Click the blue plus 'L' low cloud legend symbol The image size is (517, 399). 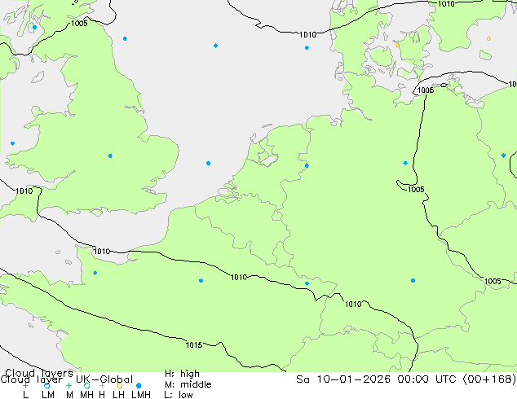coord(25,385)
